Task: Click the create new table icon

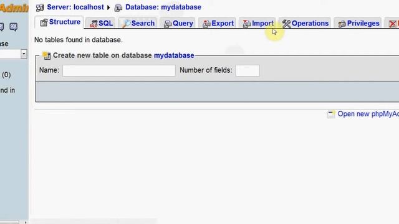Action: pos(46,55)
